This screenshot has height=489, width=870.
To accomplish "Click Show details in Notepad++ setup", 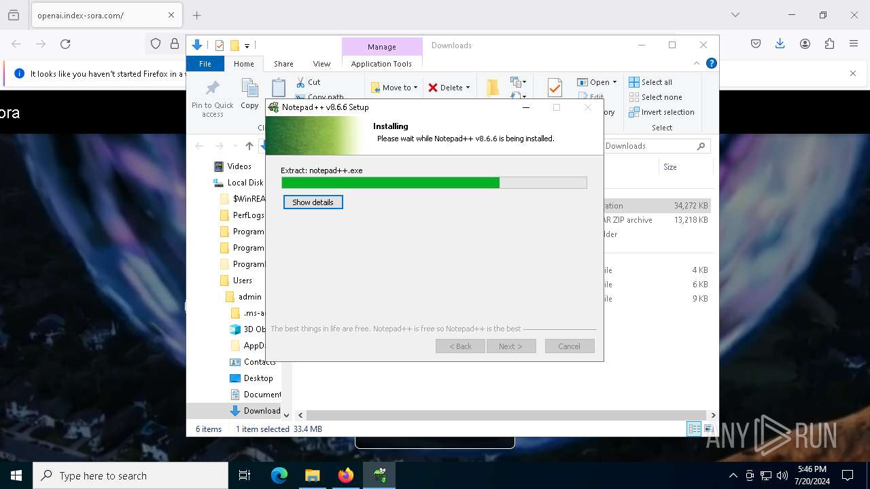I will coord(313,202).
